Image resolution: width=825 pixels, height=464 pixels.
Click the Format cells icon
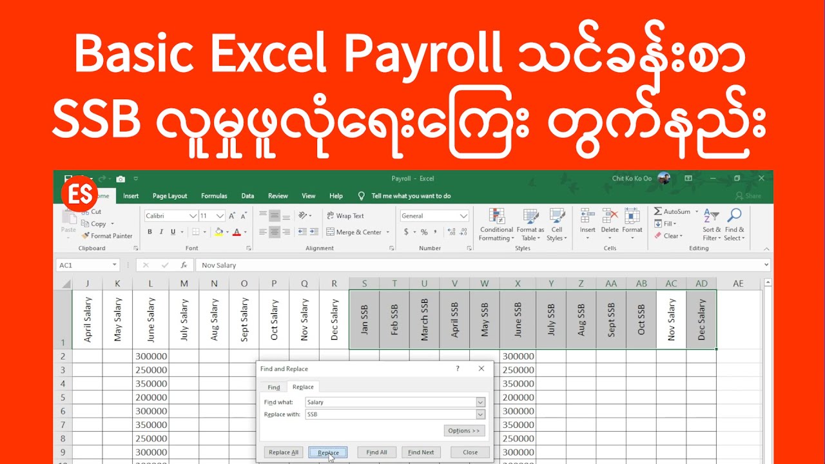632,216
